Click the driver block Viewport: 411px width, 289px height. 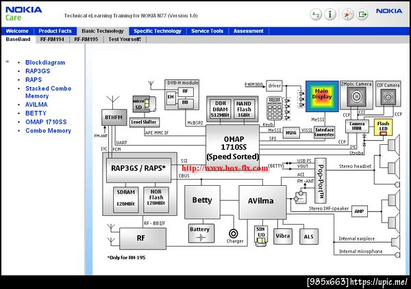point(274,85)
